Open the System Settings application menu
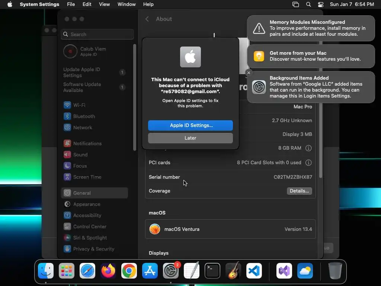 [x=39, y=4]
